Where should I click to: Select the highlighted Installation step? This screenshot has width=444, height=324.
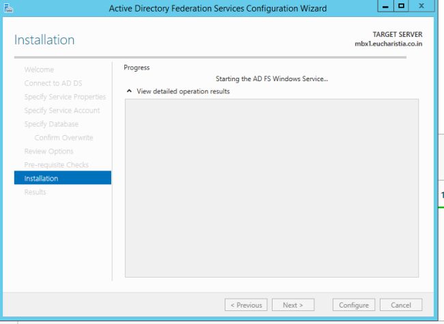pyautogui.click(x=63, y=178)
